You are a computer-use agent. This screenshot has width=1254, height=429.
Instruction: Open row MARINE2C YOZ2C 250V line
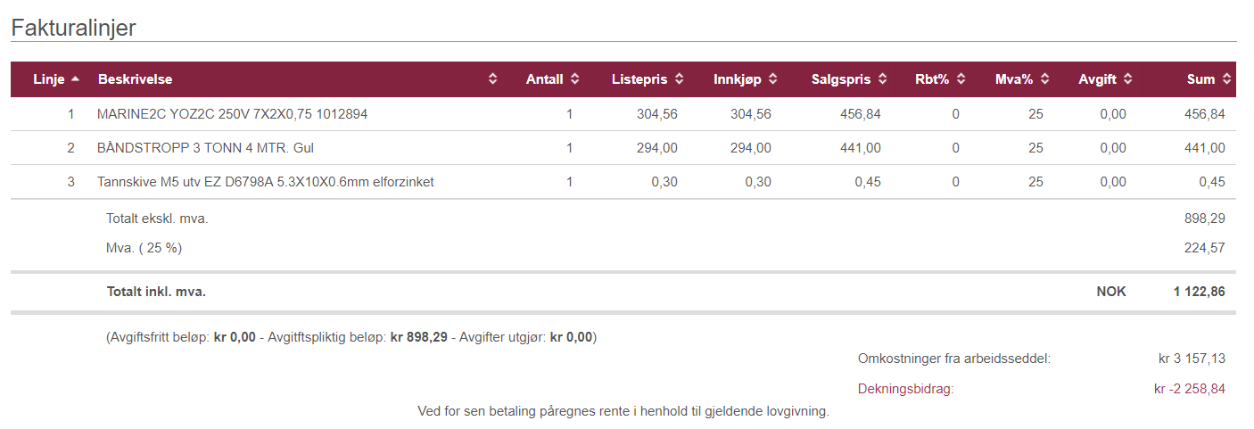pos(623,114)
